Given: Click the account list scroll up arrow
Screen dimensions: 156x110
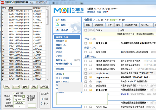Looking at the screenshot, I should pos(47,8).
